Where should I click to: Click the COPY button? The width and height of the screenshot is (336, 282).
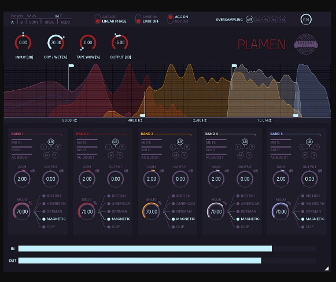[34, 22]
